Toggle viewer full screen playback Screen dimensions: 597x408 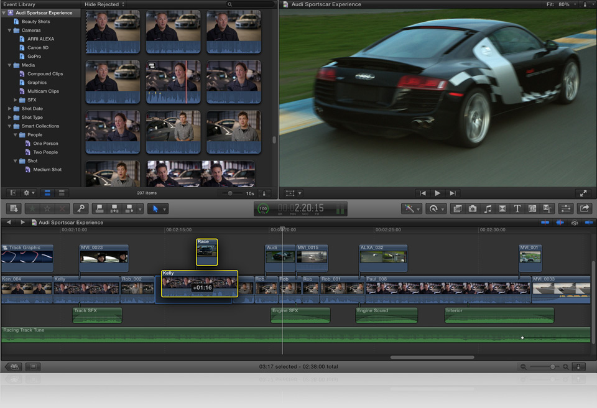583,193
